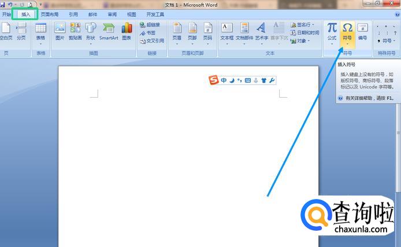Open Quick Parts (文档部件) menu
This screenshot has width=401, height=247.
tap(244, 34)
